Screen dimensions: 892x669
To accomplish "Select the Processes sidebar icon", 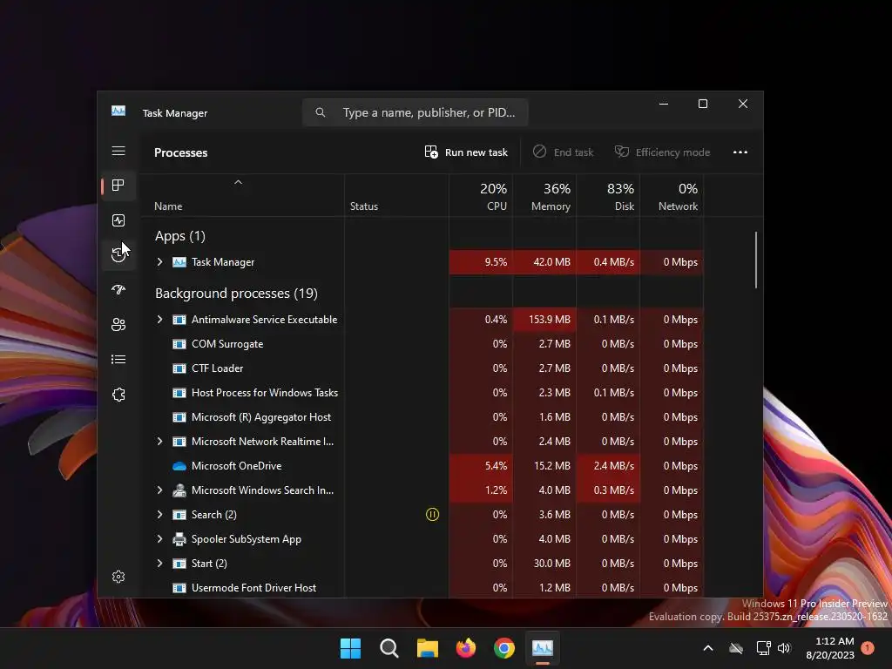I will (x=118, y=186).
